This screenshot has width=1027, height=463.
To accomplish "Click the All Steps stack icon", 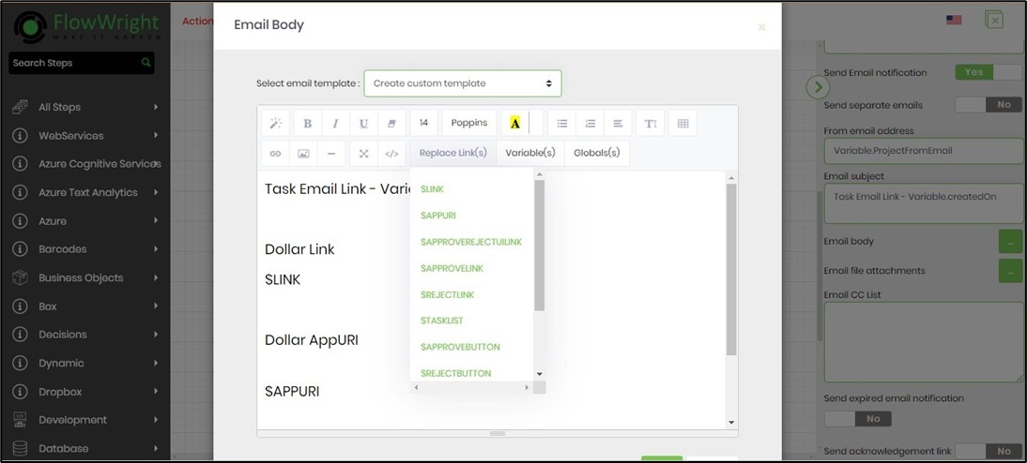I will (x=20, y=107).
